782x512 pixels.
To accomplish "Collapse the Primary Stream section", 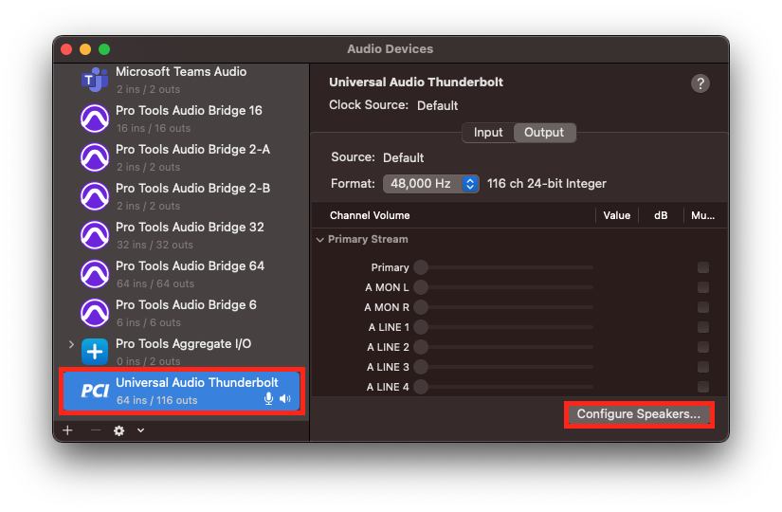I will tap(319, 240).
